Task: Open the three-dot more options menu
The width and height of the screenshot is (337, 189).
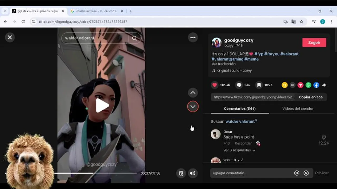Action: click(193, 37)
